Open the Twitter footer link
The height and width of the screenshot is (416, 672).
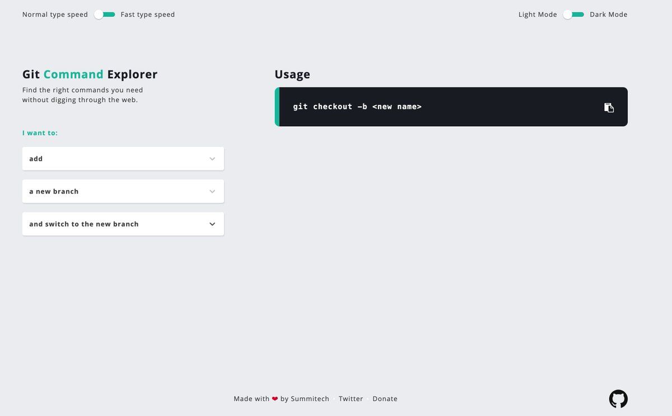click(351, 399)
